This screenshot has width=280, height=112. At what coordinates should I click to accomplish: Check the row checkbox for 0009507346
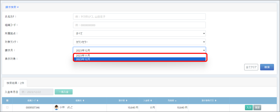coord(7,108)
